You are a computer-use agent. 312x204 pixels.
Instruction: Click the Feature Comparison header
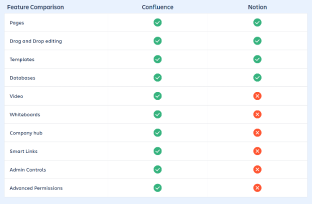[x=35, y=7]
